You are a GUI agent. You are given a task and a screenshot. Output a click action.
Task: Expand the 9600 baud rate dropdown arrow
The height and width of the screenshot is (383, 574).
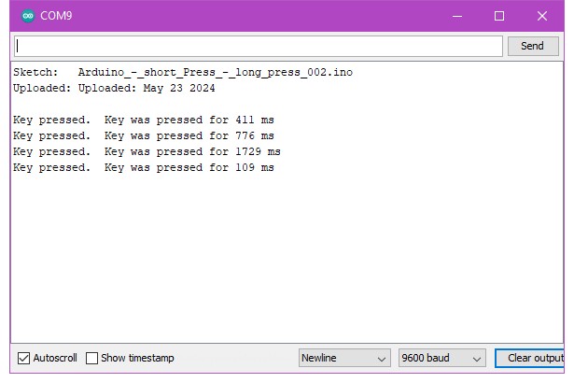click(477, 358)
